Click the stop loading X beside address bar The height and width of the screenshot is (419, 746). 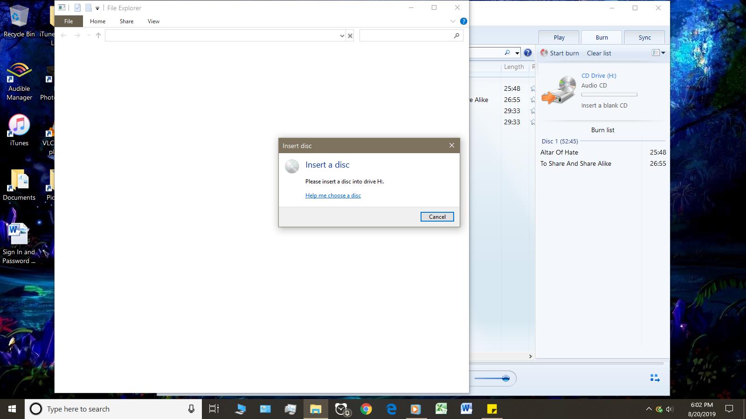350,35
